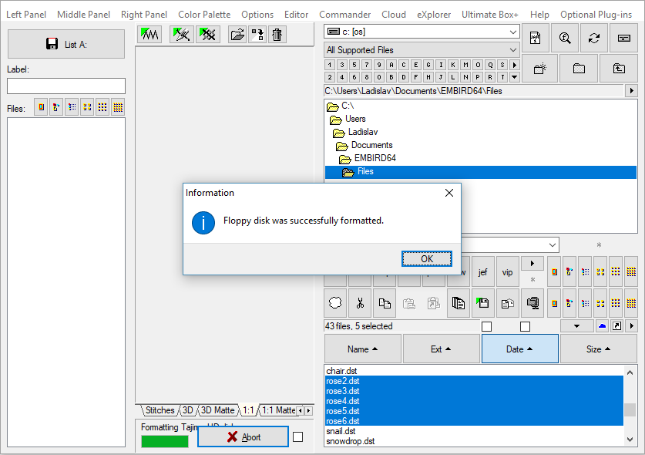Toggle the checkbox next to Abort button
The image size is (645, 455).
pyautogui.click(x=298, y=437)
